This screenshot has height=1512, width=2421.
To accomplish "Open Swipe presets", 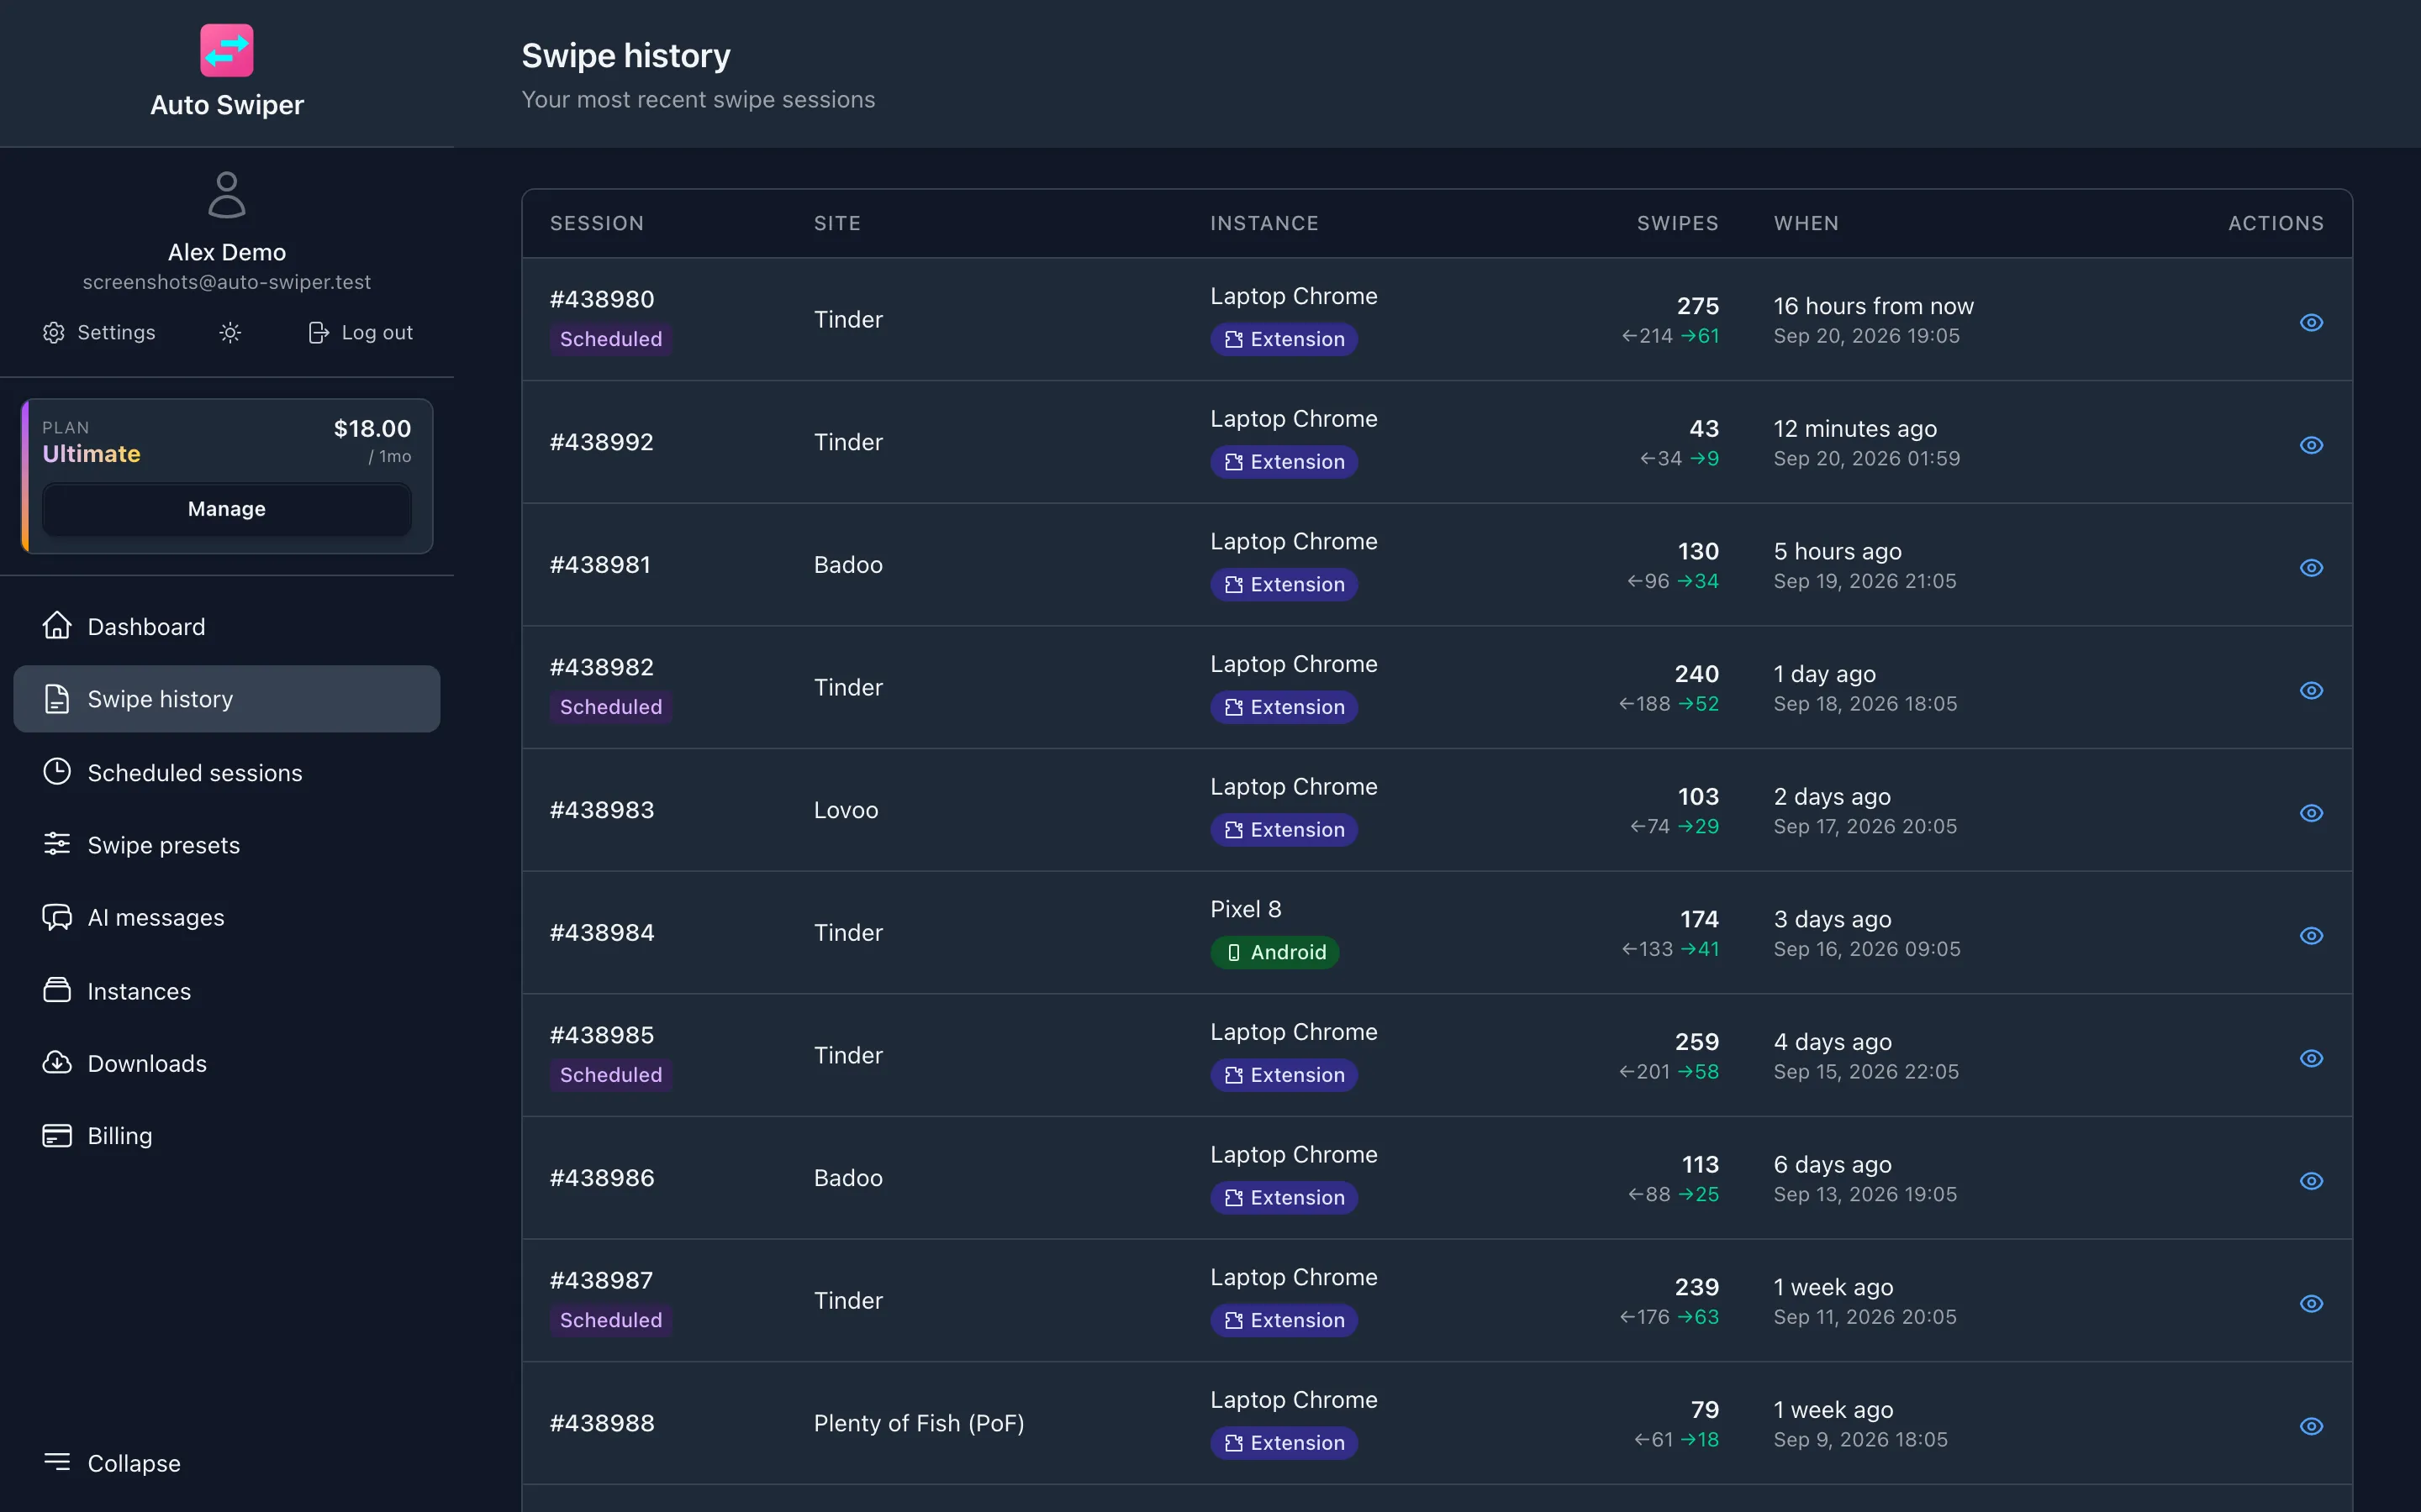I will click(x=227, y=845).
